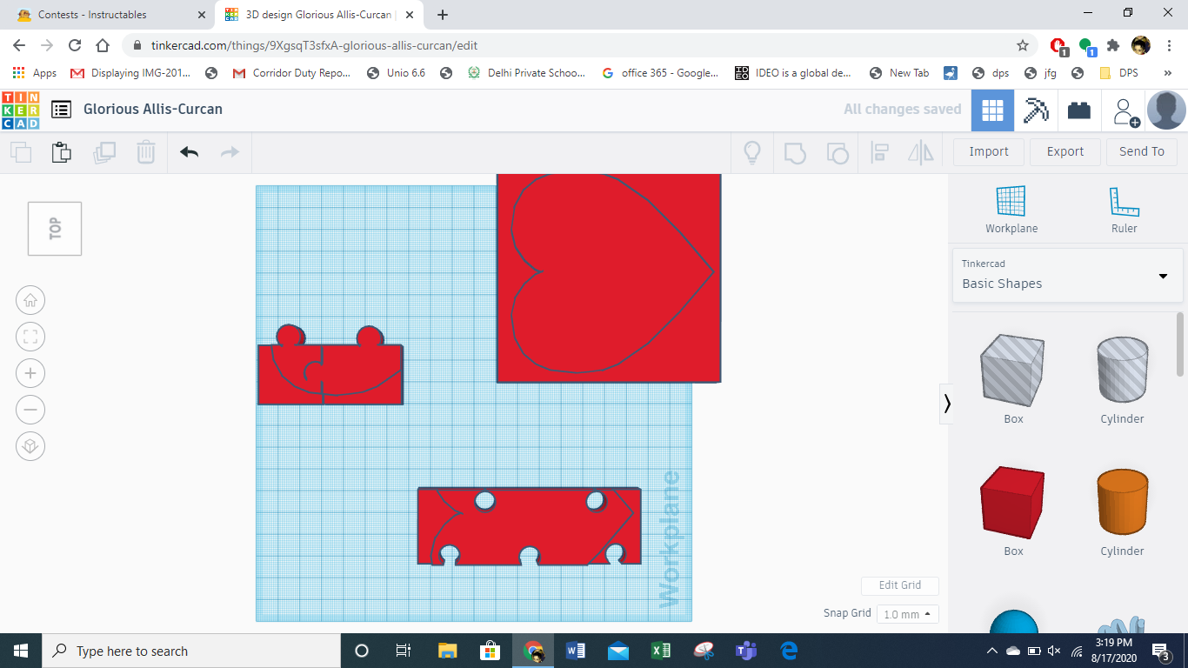
Task: Click the Ungroup shapes icon
Action: 837,152
